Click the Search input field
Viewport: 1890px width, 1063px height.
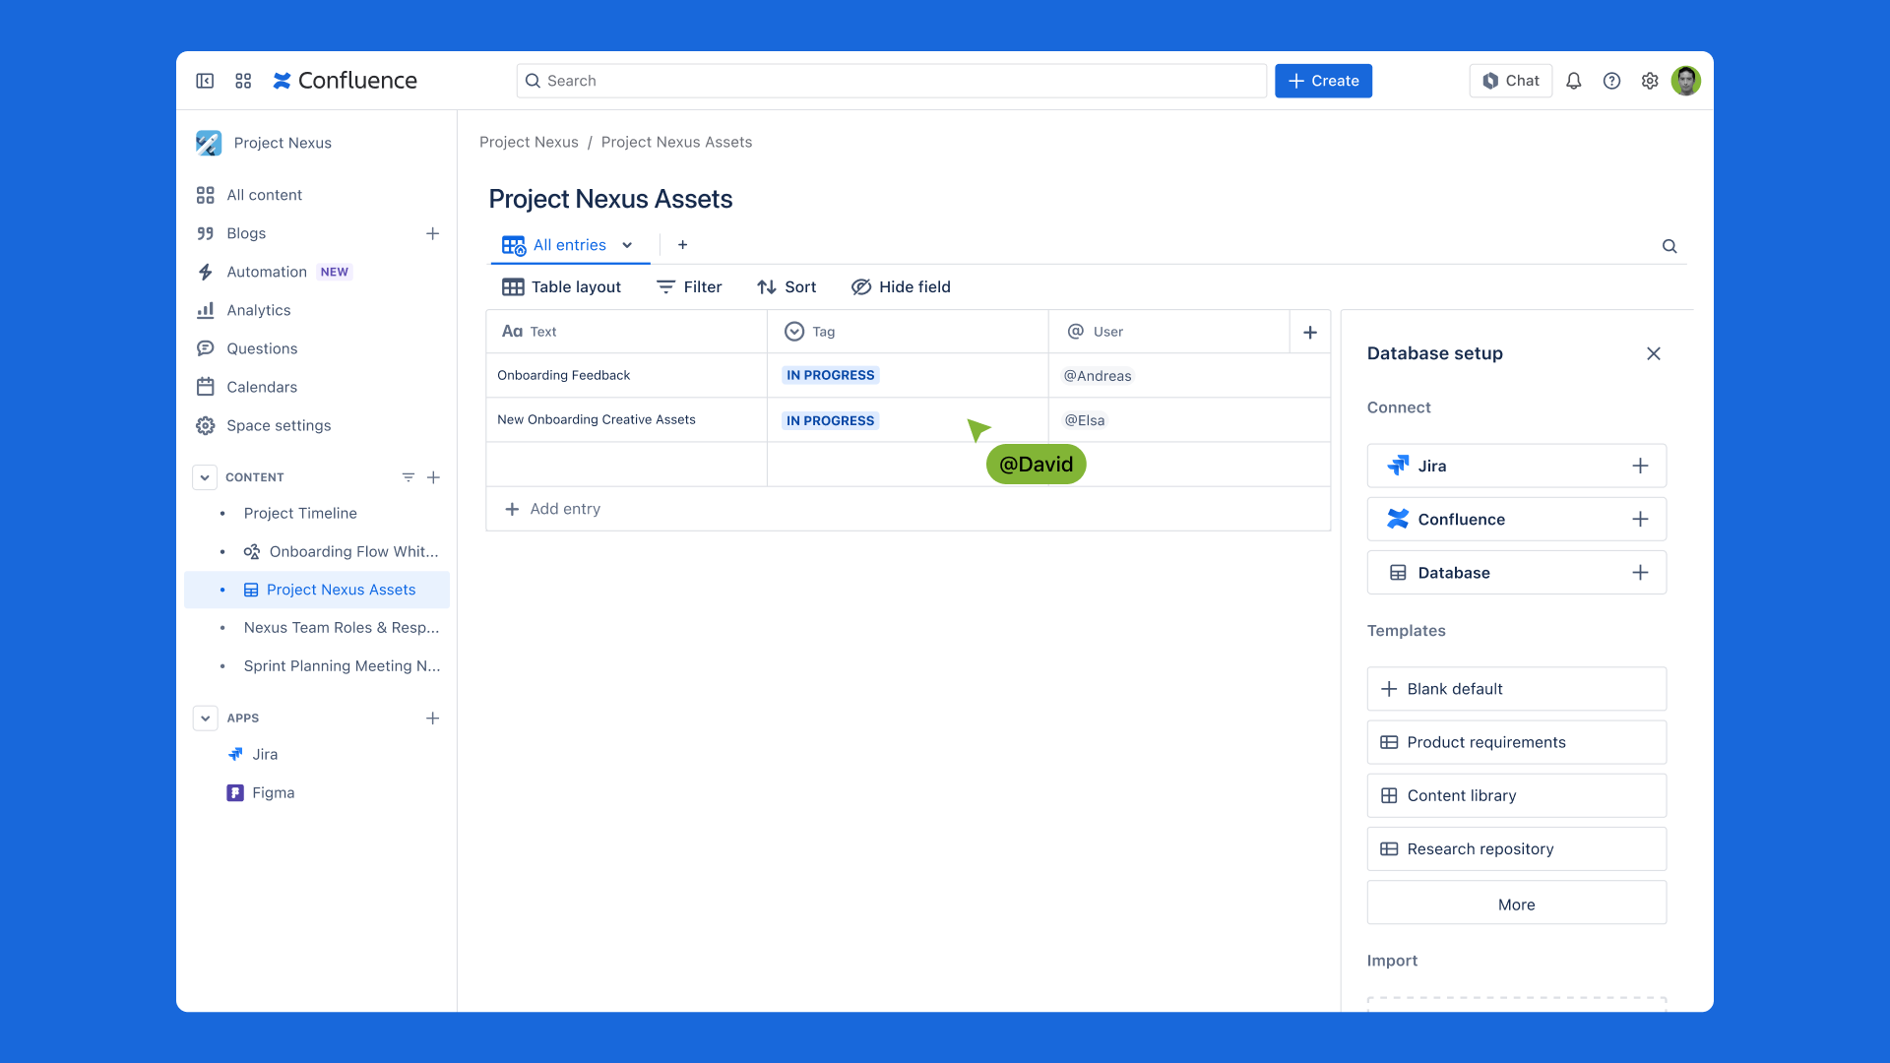point(891,81)
